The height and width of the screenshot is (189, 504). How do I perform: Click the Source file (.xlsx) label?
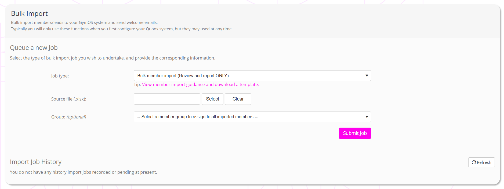pyautogui.click(x=68, y=99)
